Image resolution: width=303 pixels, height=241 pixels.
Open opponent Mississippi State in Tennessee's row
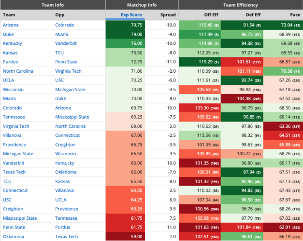pyautogui.click(x=72, y=117)
